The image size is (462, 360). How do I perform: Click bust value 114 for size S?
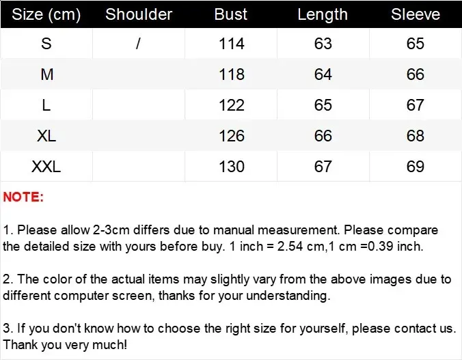(x=231, y=44)
